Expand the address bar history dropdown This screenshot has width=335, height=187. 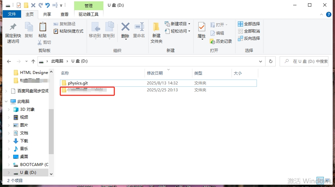coord(261,61)
